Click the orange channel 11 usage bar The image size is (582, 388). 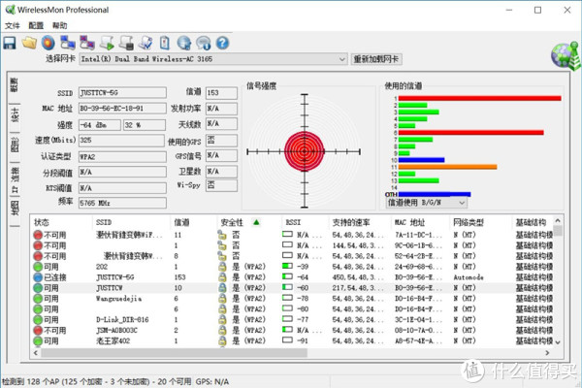pos(447,167)
